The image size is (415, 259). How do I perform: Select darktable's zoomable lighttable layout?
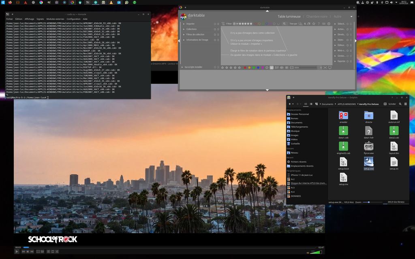[276, 68]
